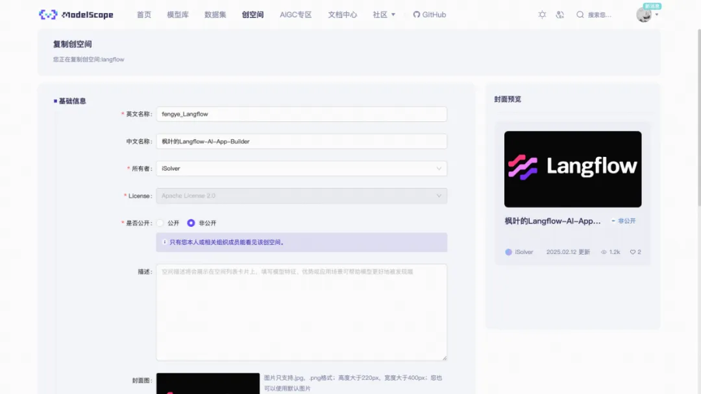Open search via the magnifier icon
This screenshot has height=394, width=701.
tap(580, 14)
